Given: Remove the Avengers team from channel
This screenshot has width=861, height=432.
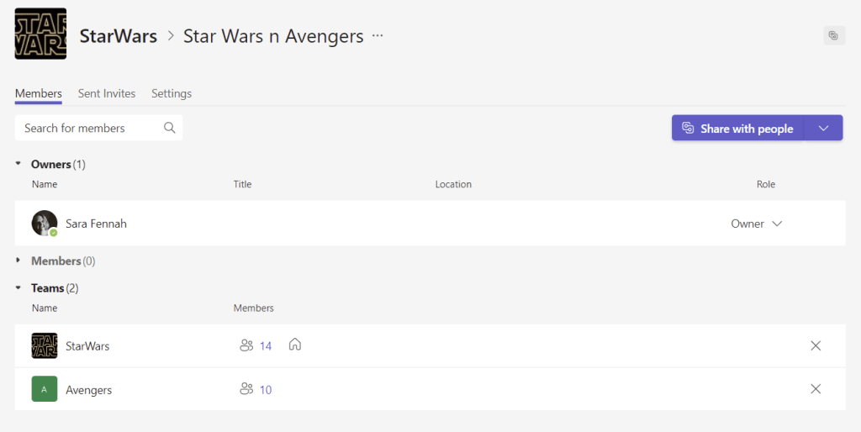Looking at the screenshot, I should [x=816, y=389].
